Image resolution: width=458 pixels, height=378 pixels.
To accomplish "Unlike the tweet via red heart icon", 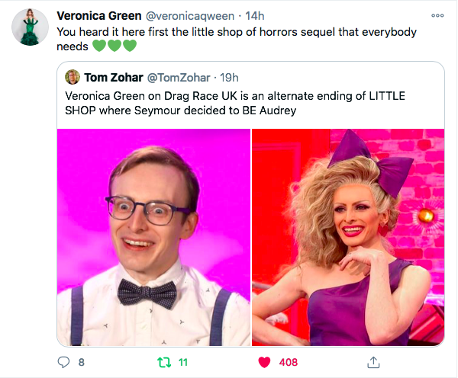I will click(x=264, y=362).
